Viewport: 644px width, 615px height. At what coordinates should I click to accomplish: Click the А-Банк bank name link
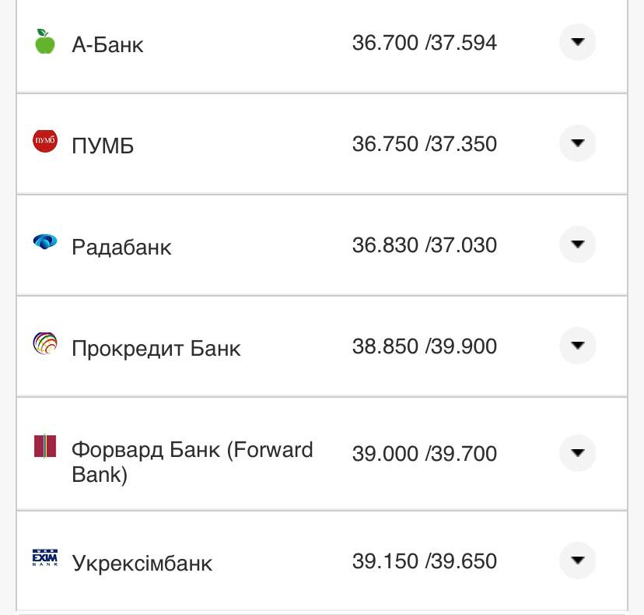tap(108, 45)
